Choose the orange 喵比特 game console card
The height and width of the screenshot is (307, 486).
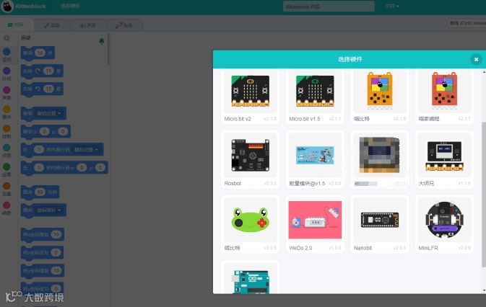click(380, 96)
